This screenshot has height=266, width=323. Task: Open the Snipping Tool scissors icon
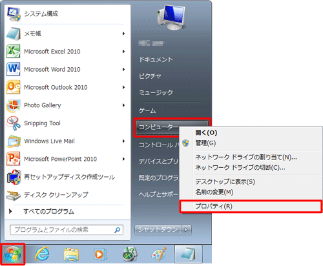pos(14,123)
